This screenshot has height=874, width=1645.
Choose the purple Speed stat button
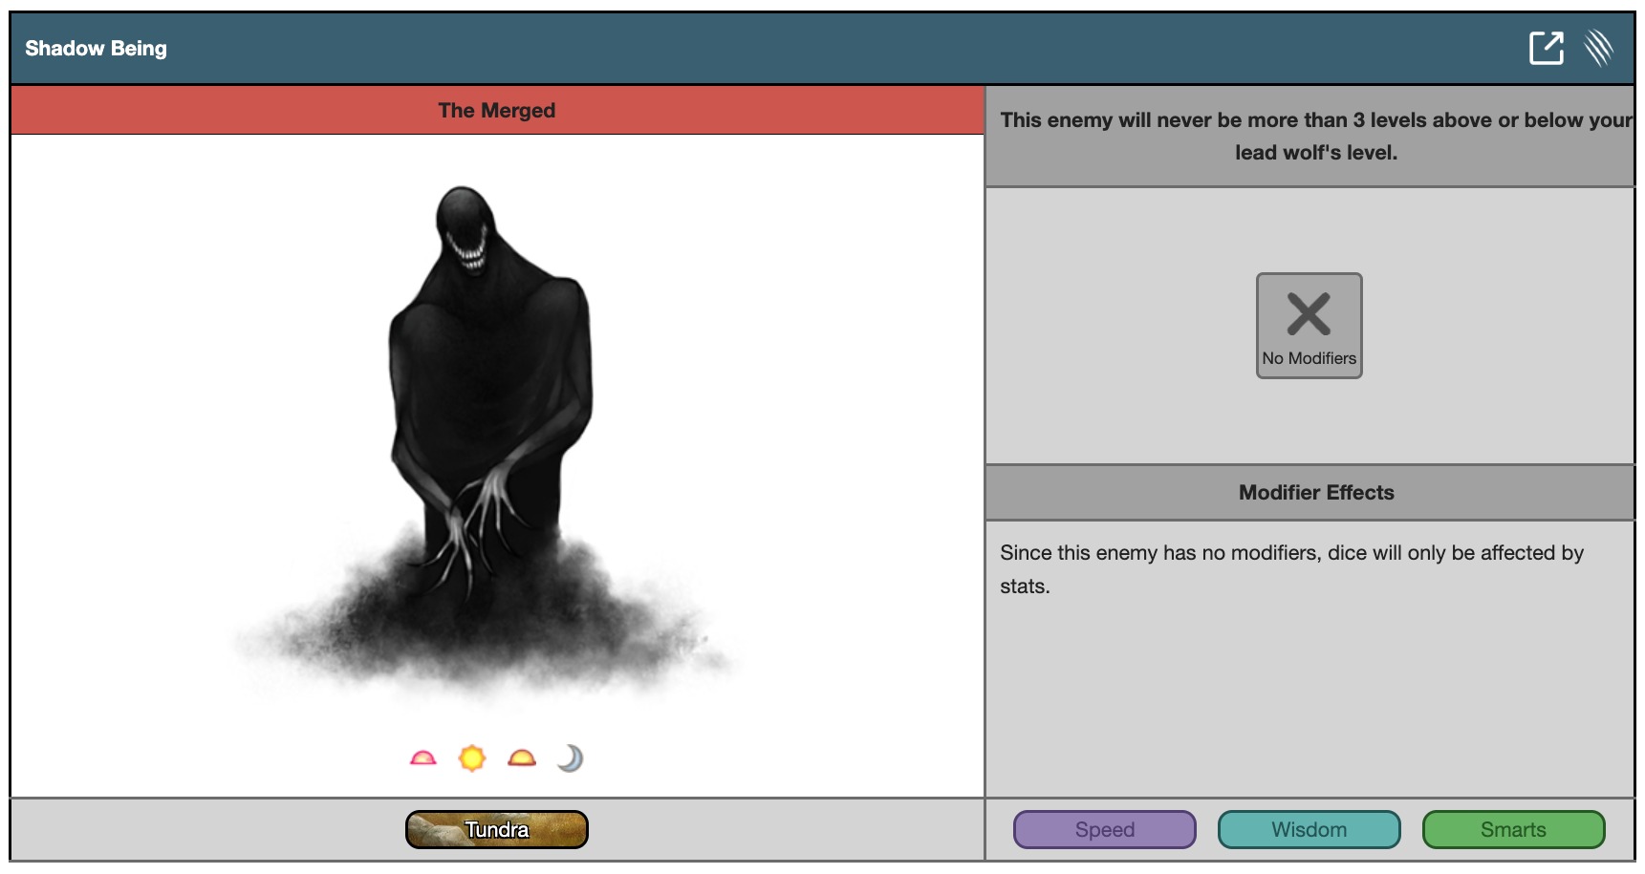(x=1104, y=829)
